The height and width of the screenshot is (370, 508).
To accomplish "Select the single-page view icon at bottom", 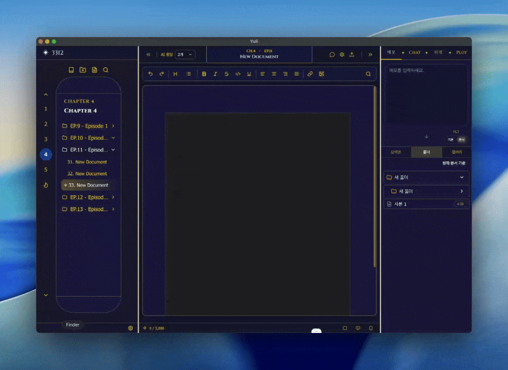I will coord(344,328).
